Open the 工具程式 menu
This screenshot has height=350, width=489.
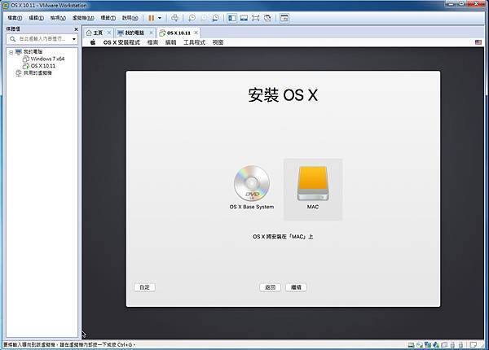coord(194,42)
